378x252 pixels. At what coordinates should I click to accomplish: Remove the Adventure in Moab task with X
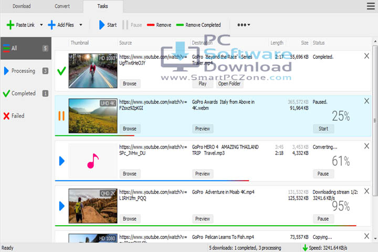click(366, 191)
